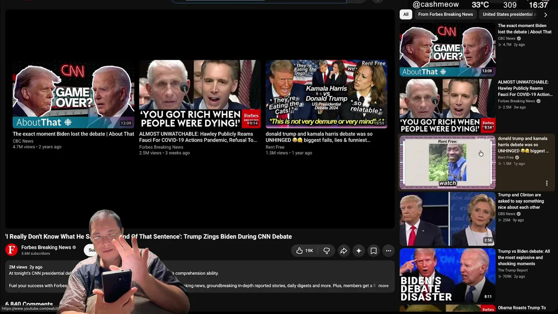Image resolution: width=558 pixels, height=314 pixels.
Task: Open Forbes Breaking News channel name under video
Action: pos(46,247)
